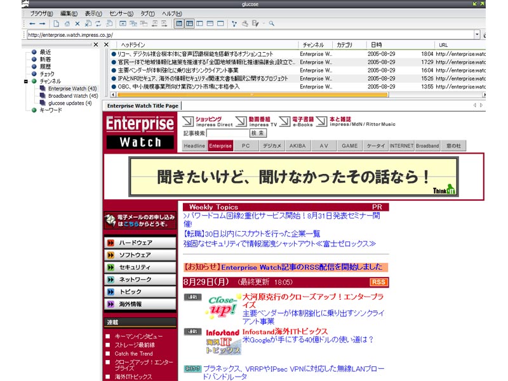
Task: Open the 米Google 40億ドル article link
Action: (x=308, y=340)
